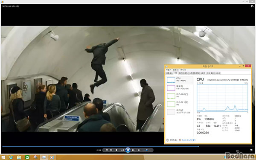Click the full-screen icon at bottom right of player
The image size is (256, 160).
(251, 150)
